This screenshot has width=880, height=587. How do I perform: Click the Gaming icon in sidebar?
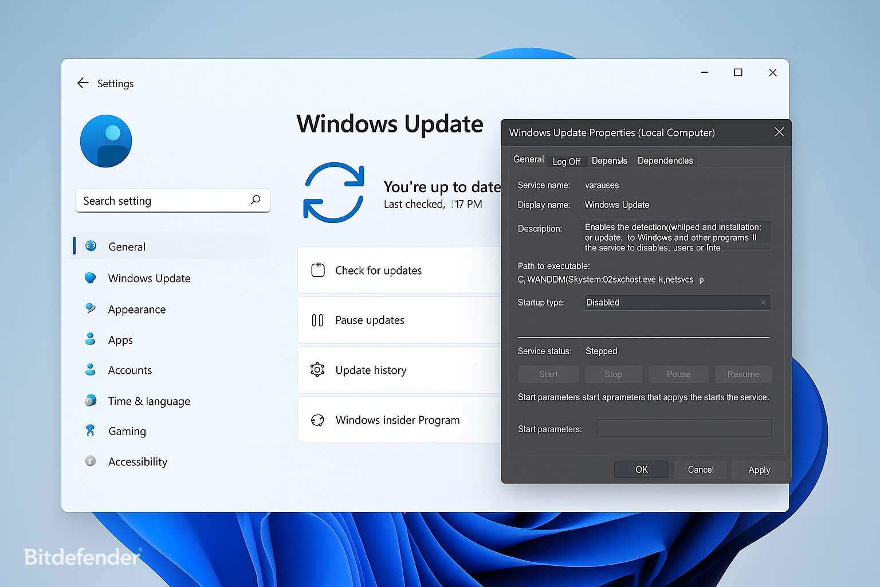tap(90, 431)
